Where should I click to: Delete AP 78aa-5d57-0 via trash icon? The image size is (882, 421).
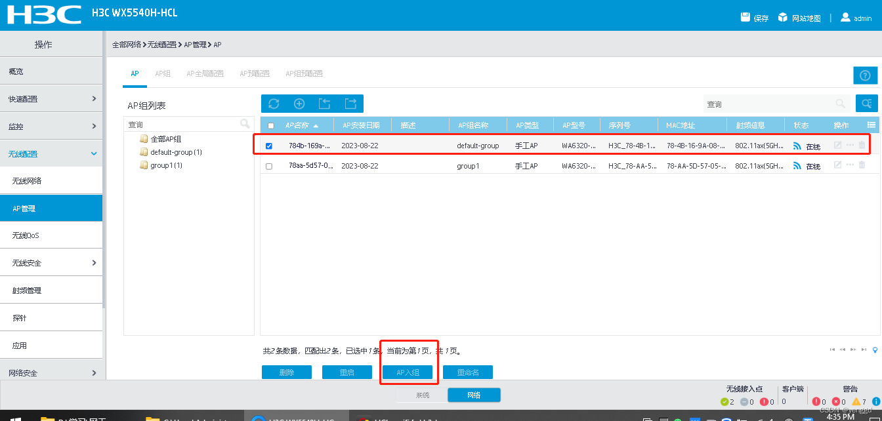point(862,165)
